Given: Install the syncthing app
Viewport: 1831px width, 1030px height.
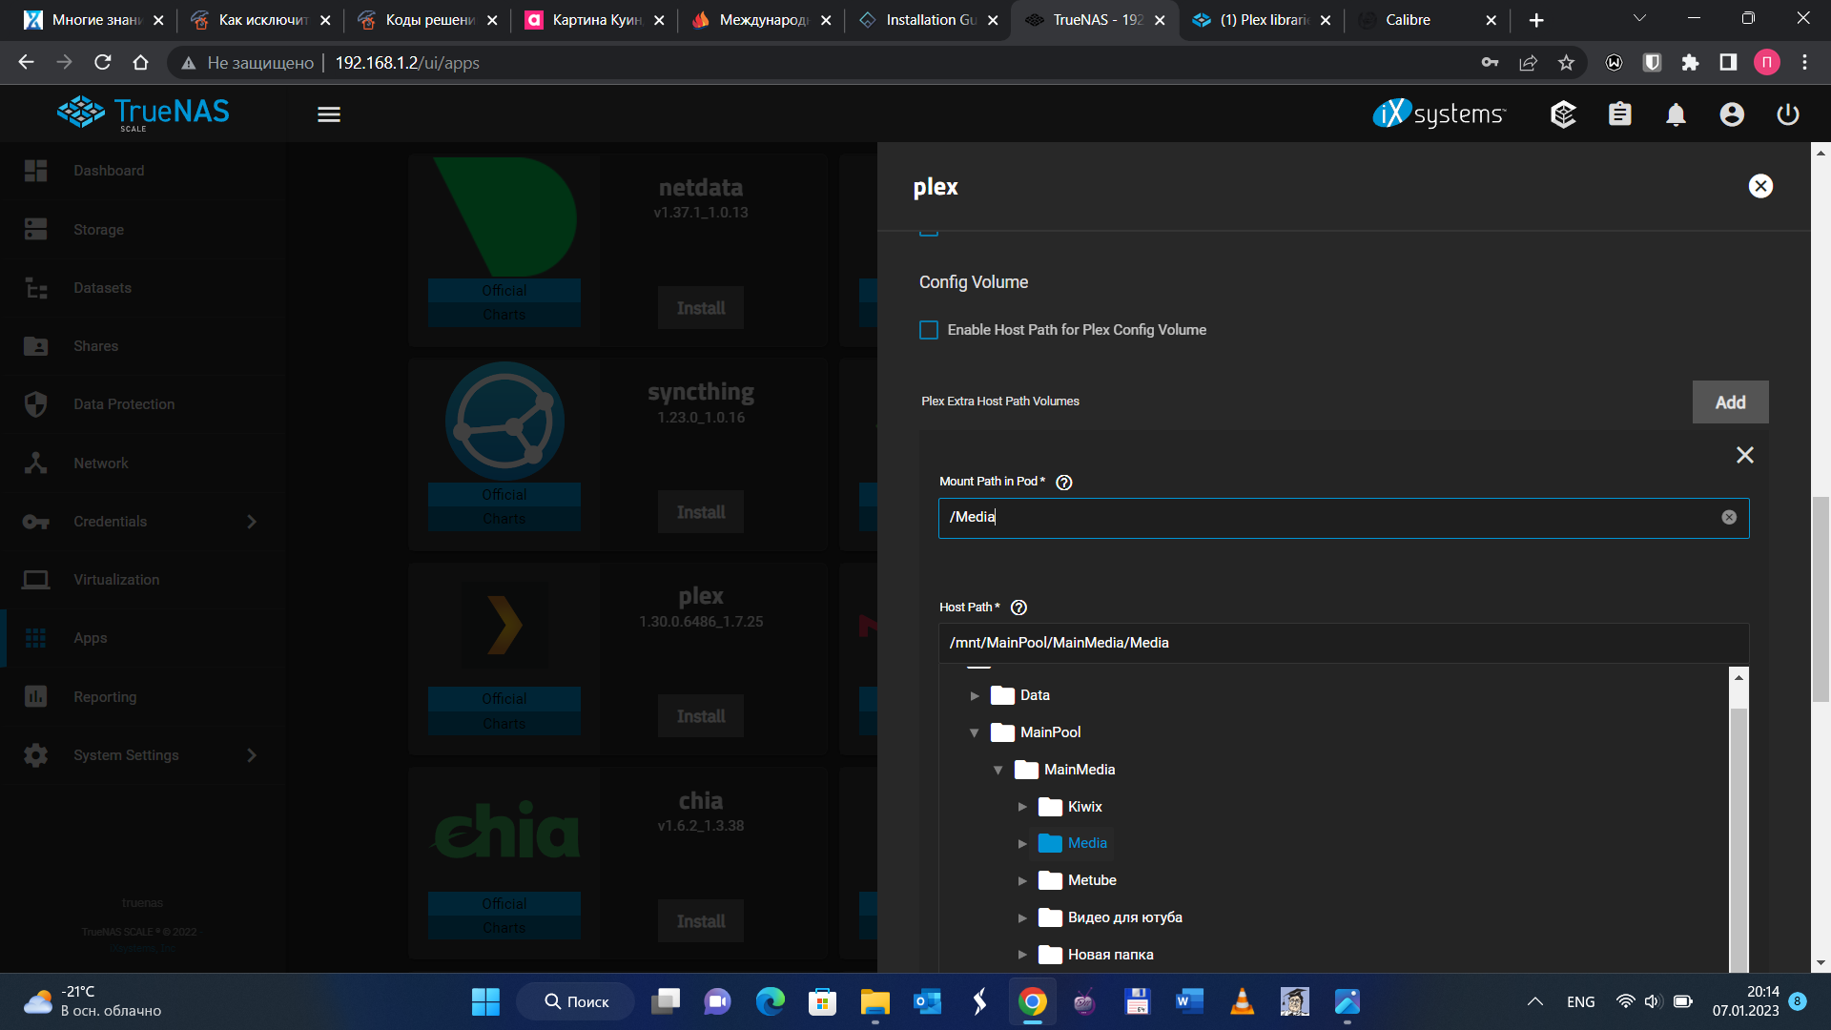Looking at the screenshot, I should (701, 513).
